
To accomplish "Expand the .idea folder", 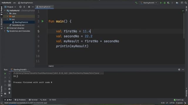I will [x=7, y=13].
